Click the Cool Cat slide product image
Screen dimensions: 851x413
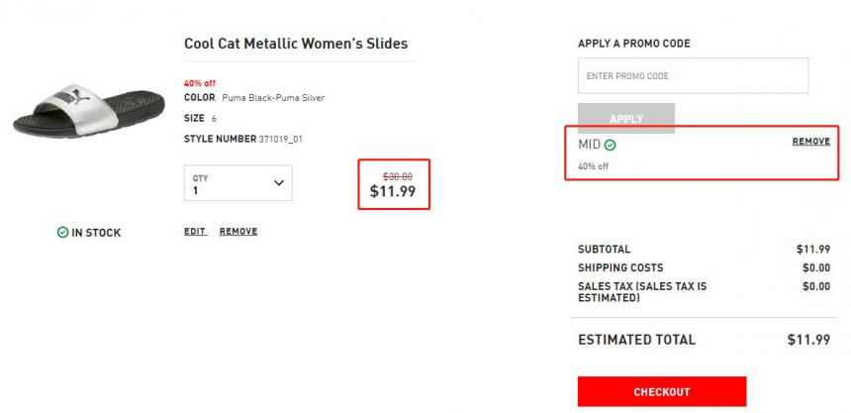pyautogui.click(x=88, y=111)
